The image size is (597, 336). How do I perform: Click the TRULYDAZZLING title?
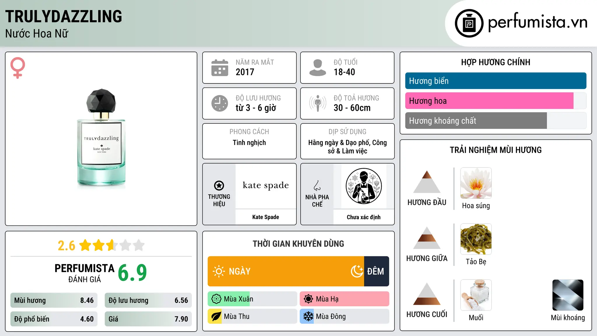[x=64, y=16]
